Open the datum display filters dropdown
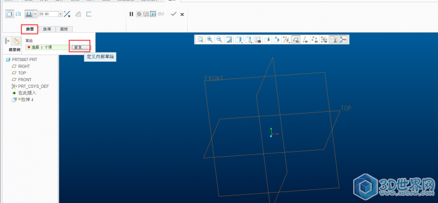This screenshot has width=438, height=203. 286,39
